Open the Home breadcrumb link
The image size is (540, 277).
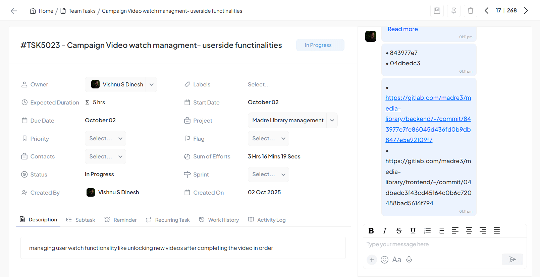42,11
